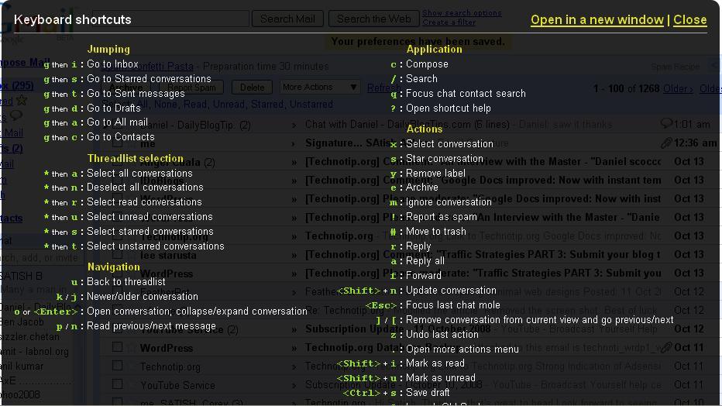Screen dimensions: 722x406
Task: Click the Search Mail button
Action: tap(287, 19)
